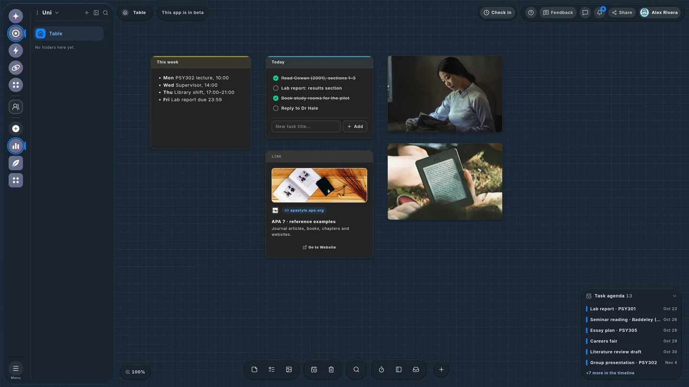The width and height of the screenshot is (689, 387).
Task: Click the round plus button right of toolbar
Action: pyautogui.click(x=441, y=370)
